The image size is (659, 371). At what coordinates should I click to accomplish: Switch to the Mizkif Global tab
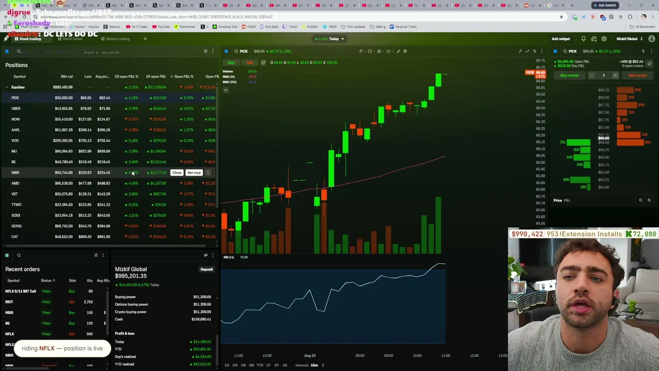click(x=71, y=39)
